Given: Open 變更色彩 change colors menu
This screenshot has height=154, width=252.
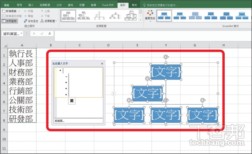Looking at the screenshot, I should [150, 16].
